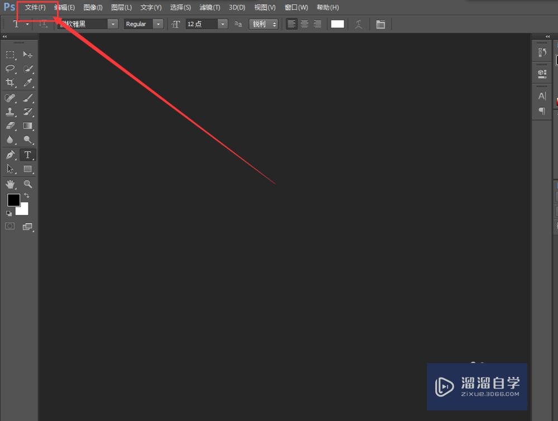
Task: Click the font style Regular field
Action: [x=139, y=24]
